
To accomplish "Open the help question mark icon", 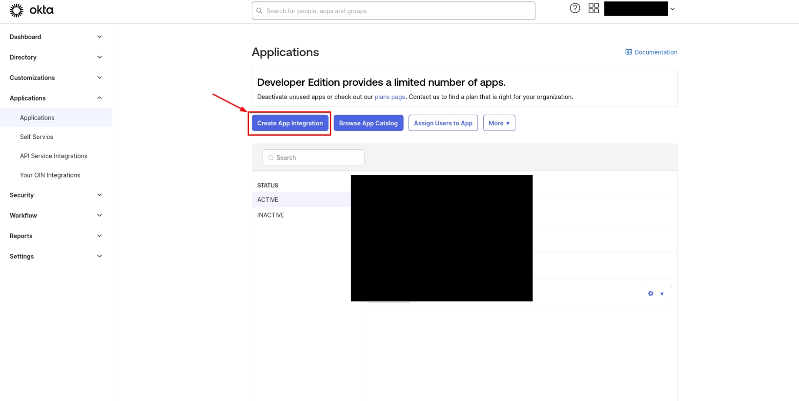I will tap(575, 8).
